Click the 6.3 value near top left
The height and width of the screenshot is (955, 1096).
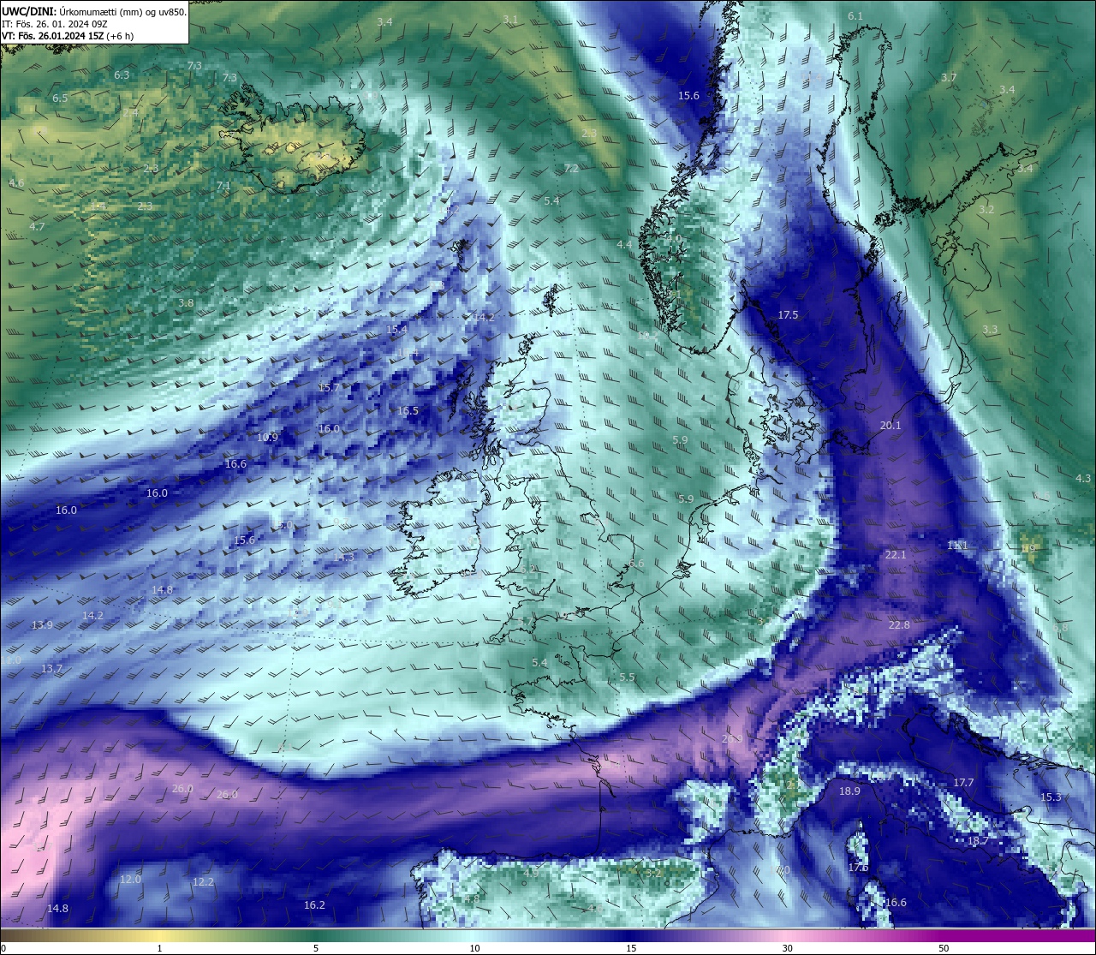(x=122, y=75)
